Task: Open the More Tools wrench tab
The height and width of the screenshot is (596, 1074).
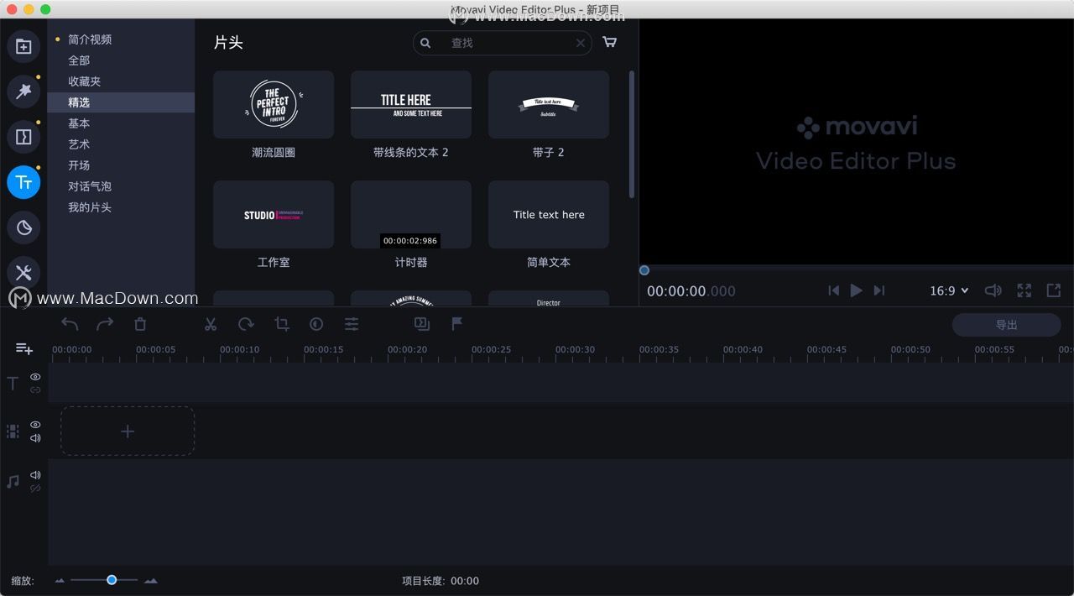Action: [x=23, y=272]
